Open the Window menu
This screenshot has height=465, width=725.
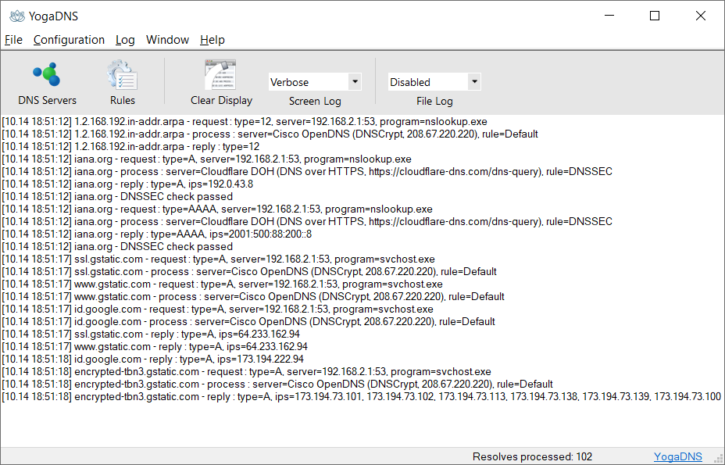coord(167,40)
